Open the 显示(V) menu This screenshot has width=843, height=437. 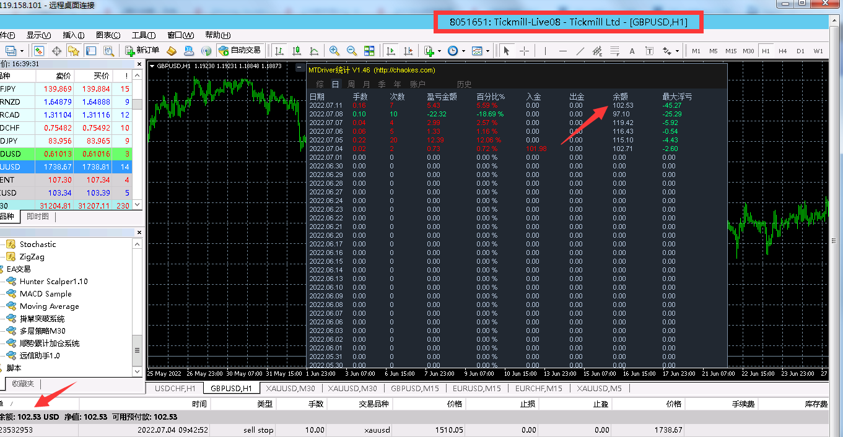click(x=38, y=35)
